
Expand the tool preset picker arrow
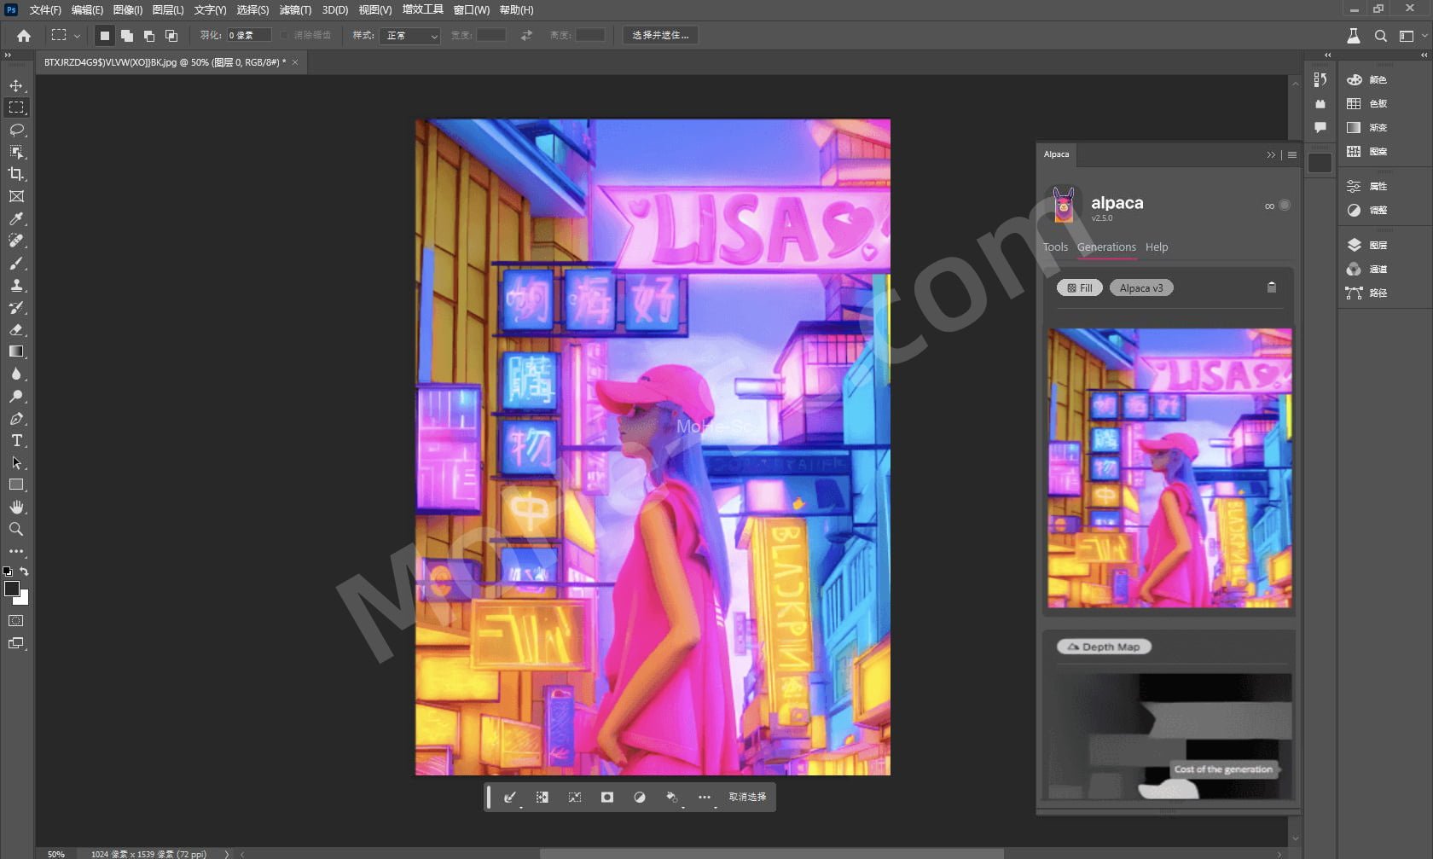point(78,36)
